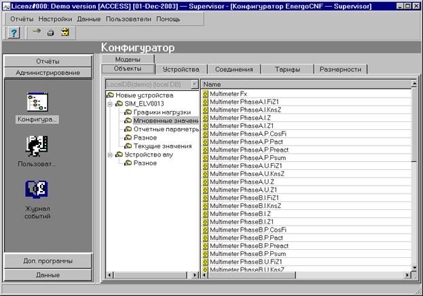Select Multimeter.PhaseA.I.Z row
This screenshot has height=296, width=423.
[x=306, y=118]
